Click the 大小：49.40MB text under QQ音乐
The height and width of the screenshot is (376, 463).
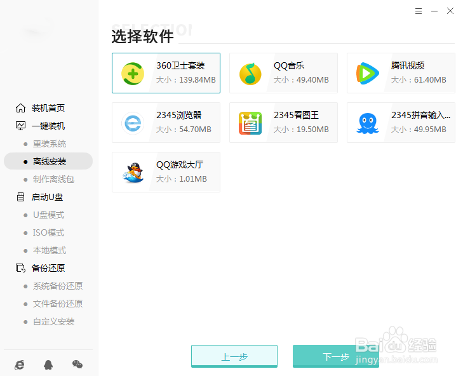point(301,80)
